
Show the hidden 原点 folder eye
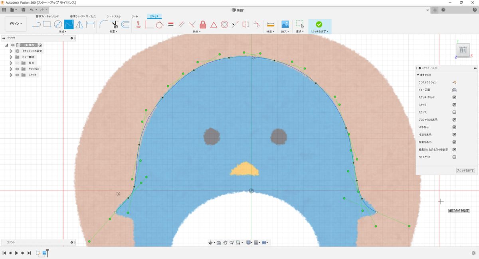click(x=17, y=63)
